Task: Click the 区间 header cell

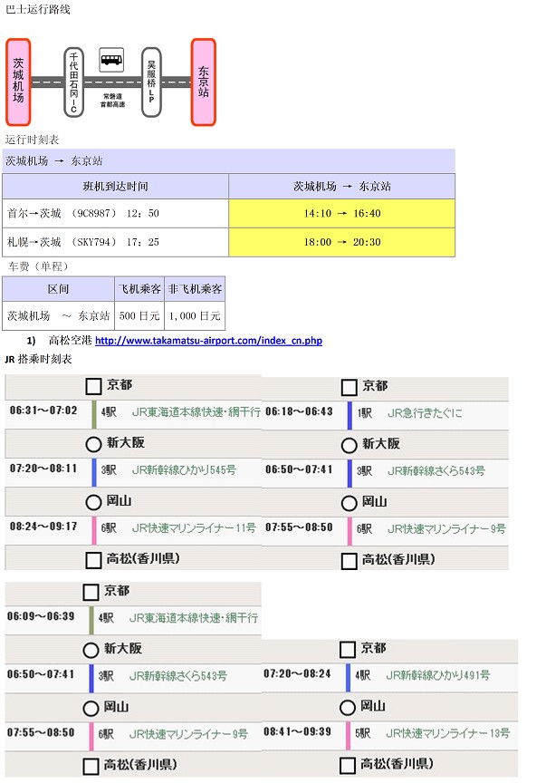Action: tap(58, 288)
